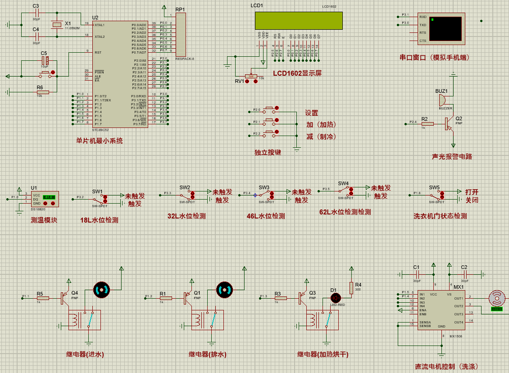This screenshot has height=373, width=509.
Task: Toggle SW5 door switch up-arrow dot
Action: (x=442, y=193)
